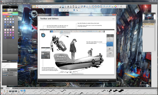
Task: Open the Layer menu
Action: 8,3
